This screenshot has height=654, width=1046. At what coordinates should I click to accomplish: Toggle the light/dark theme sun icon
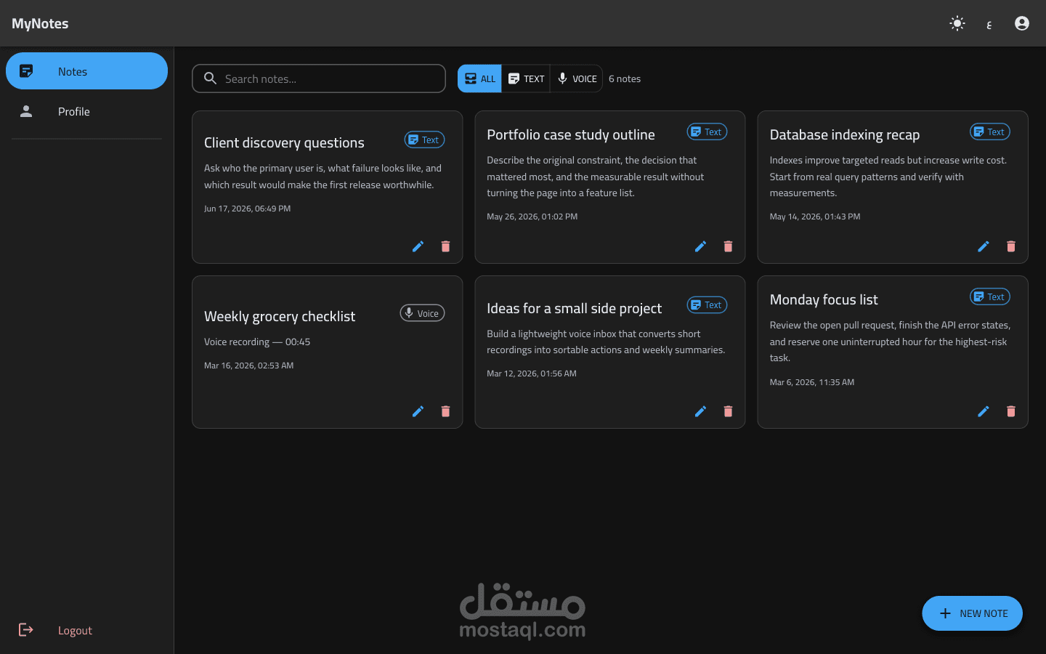(x=957, y=23)
